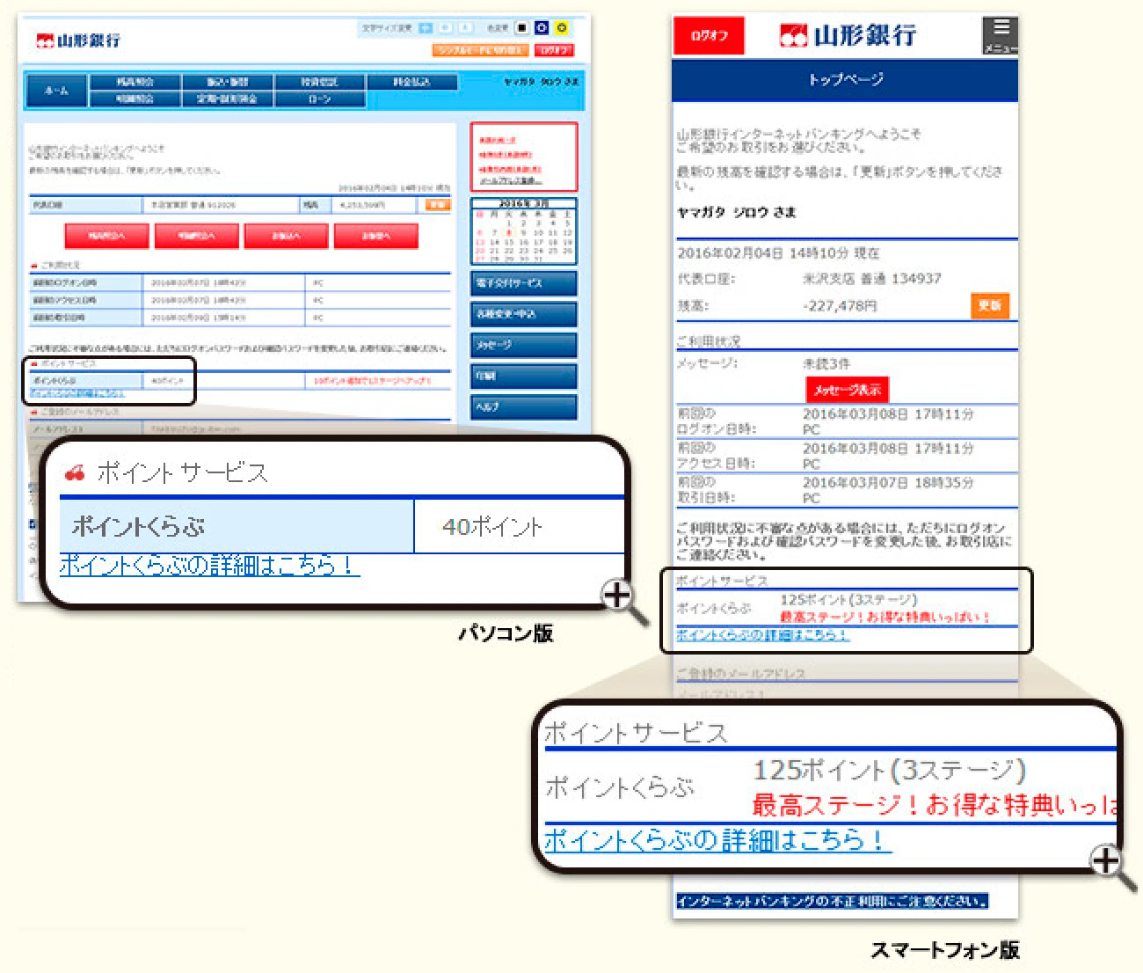
Task: Tap the red メッセージ表示 button in smartphone version
Action: click(x=848, y=390)
